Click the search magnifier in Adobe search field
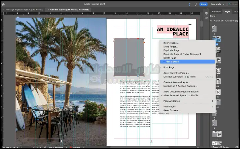 pos(229,4)
